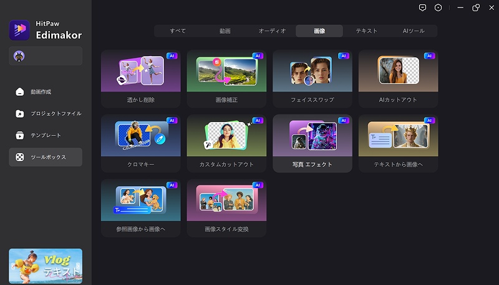Click the AI badge on 画像スタイル変換
Viewport: 499px width, 285px height.
(258, 185)
